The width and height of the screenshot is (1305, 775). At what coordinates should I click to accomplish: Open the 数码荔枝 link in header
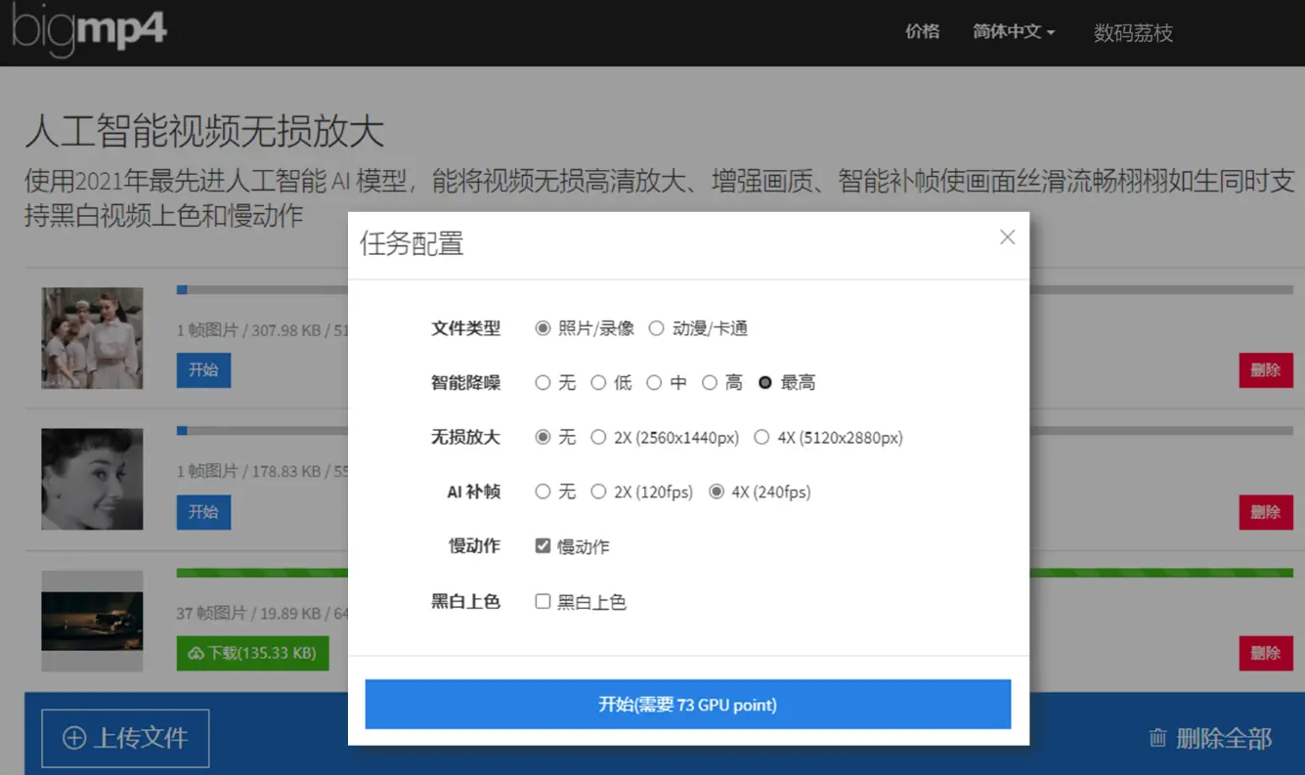click(x=1132, y=33)
